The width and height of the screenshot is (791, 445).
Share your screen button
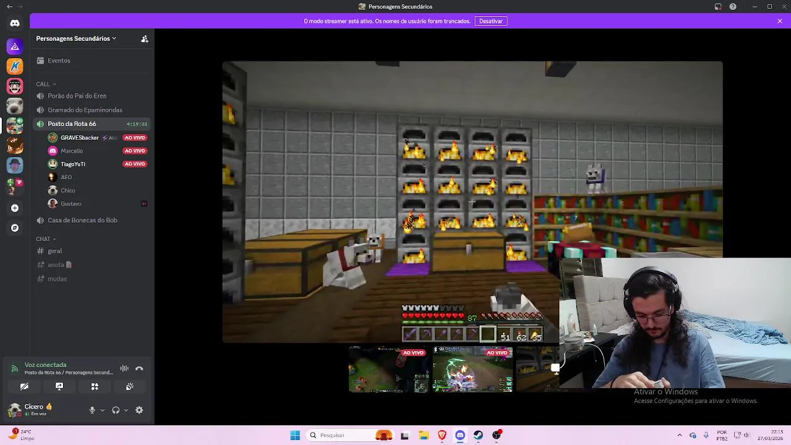(x=59, y=386)
